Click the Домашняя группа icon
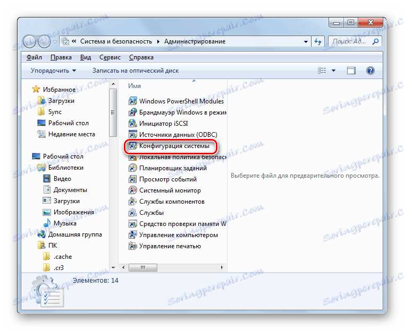Viewport: 404px width, 331px height. (41, 234)
